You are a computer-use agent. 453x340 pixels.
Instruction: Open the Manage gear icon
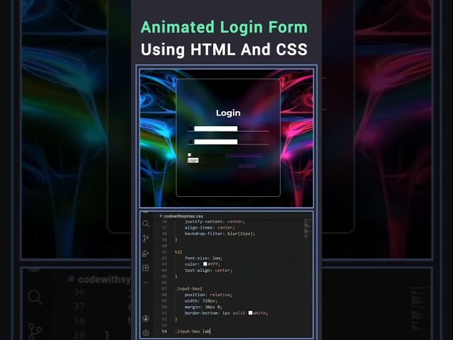[146, 332]
